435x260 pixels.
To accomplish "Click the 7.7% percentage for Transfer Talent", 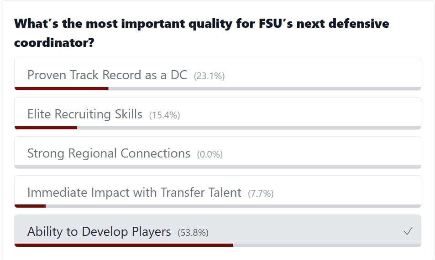I will pos(261,193).
